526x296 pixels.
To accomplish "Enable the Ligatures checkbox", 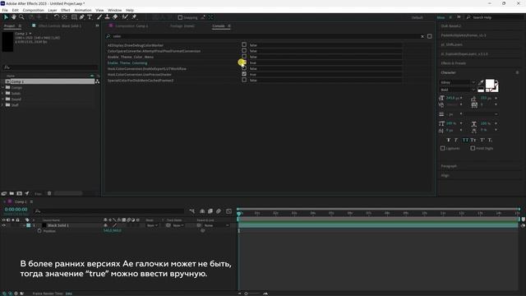I will click(x=442, y=148).
